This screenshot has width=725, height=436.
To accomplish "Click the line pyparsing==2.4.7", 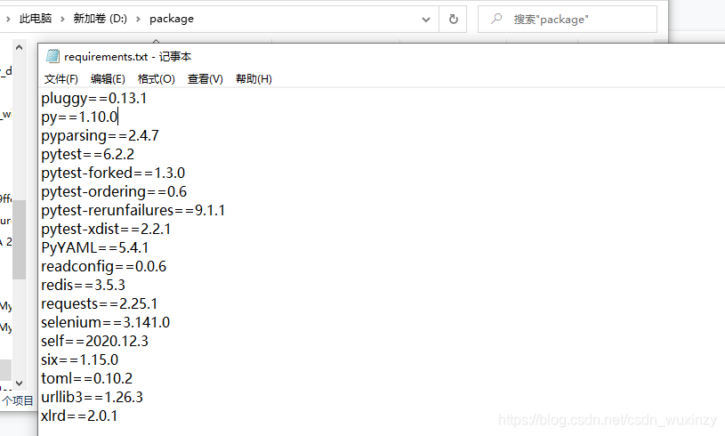I will click(x=100, y=135).
